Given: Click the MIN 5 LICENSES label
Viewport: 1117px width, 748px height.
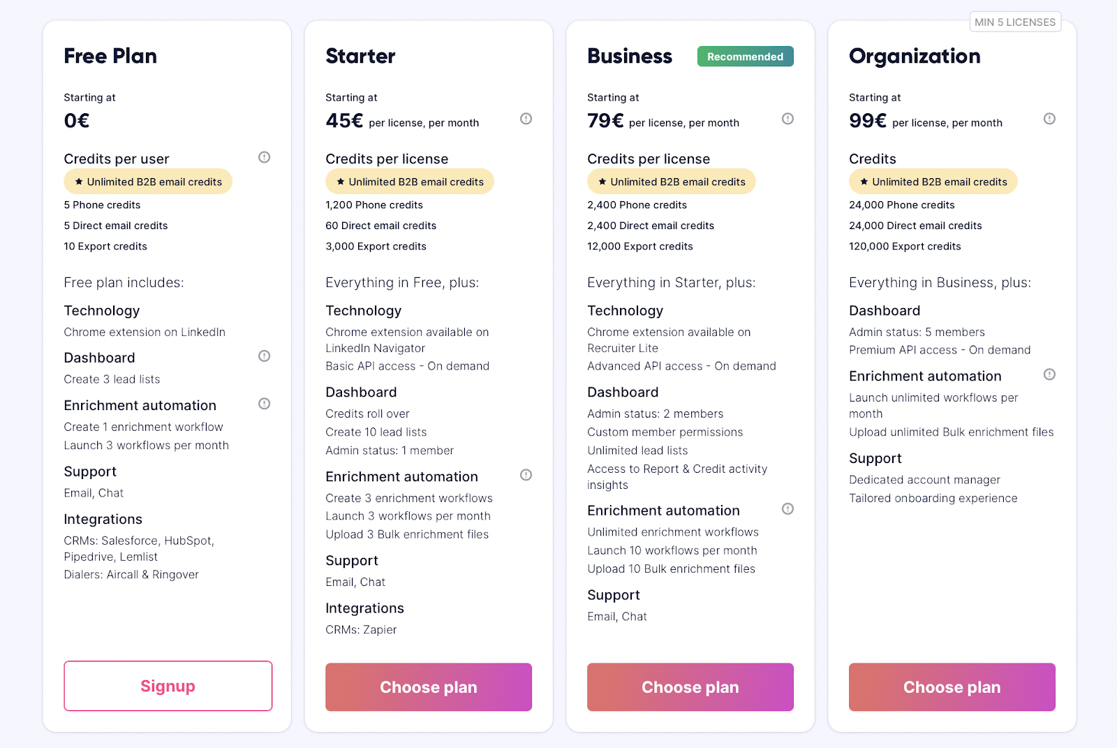Looking at the screenshot, I should pos(1015,22).
